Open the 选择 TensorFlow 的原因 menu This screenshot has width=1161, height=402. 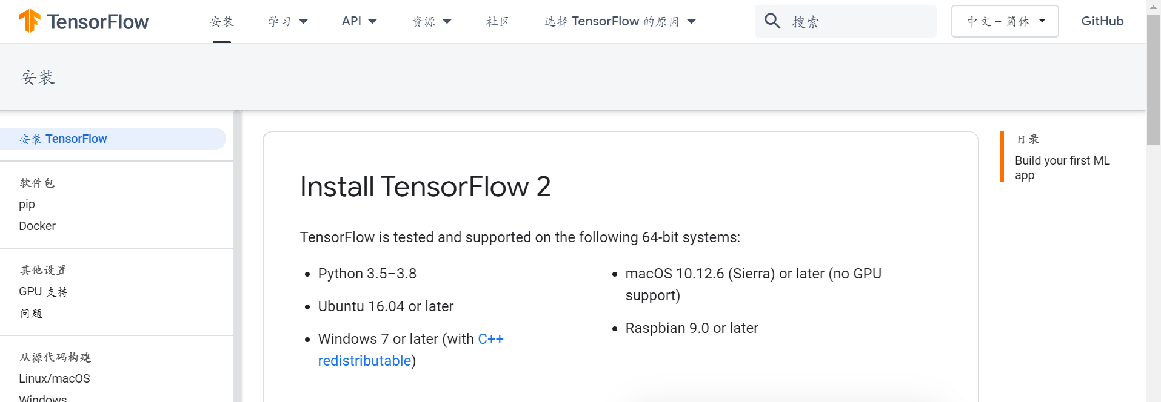coord(619,21)
